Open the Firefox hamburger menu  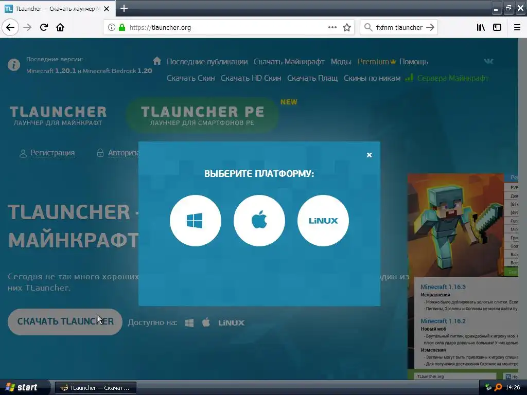[x=517, y=28]
